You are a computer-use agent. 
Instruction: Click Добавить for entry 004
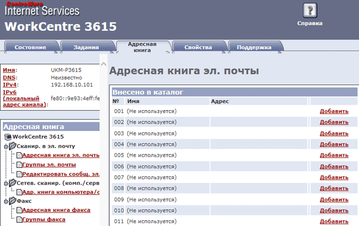334,144
